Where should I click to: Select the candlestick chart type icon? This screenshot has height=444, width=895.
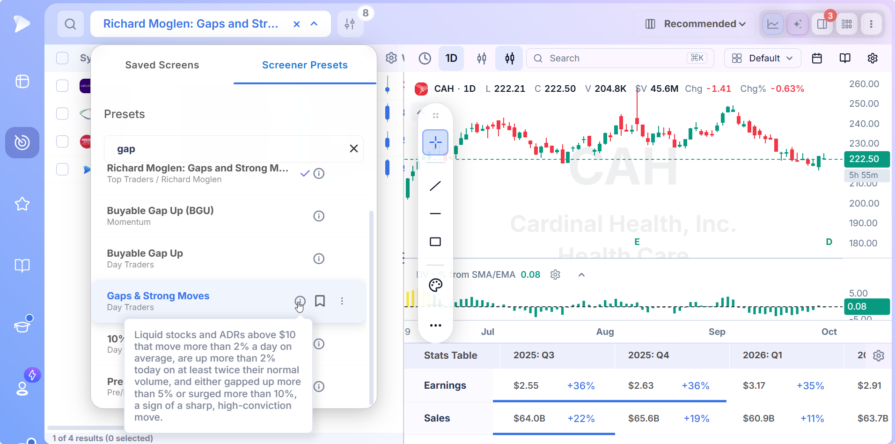tap(510, 58)
